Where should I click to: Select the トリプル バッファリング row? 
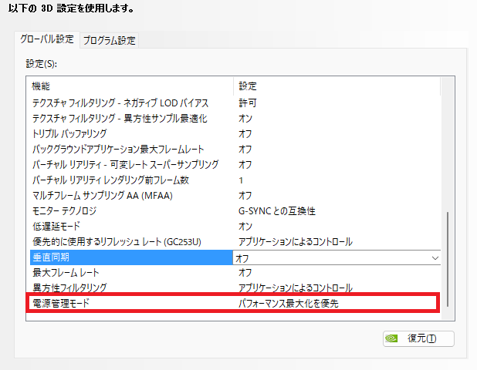(235, 133)
